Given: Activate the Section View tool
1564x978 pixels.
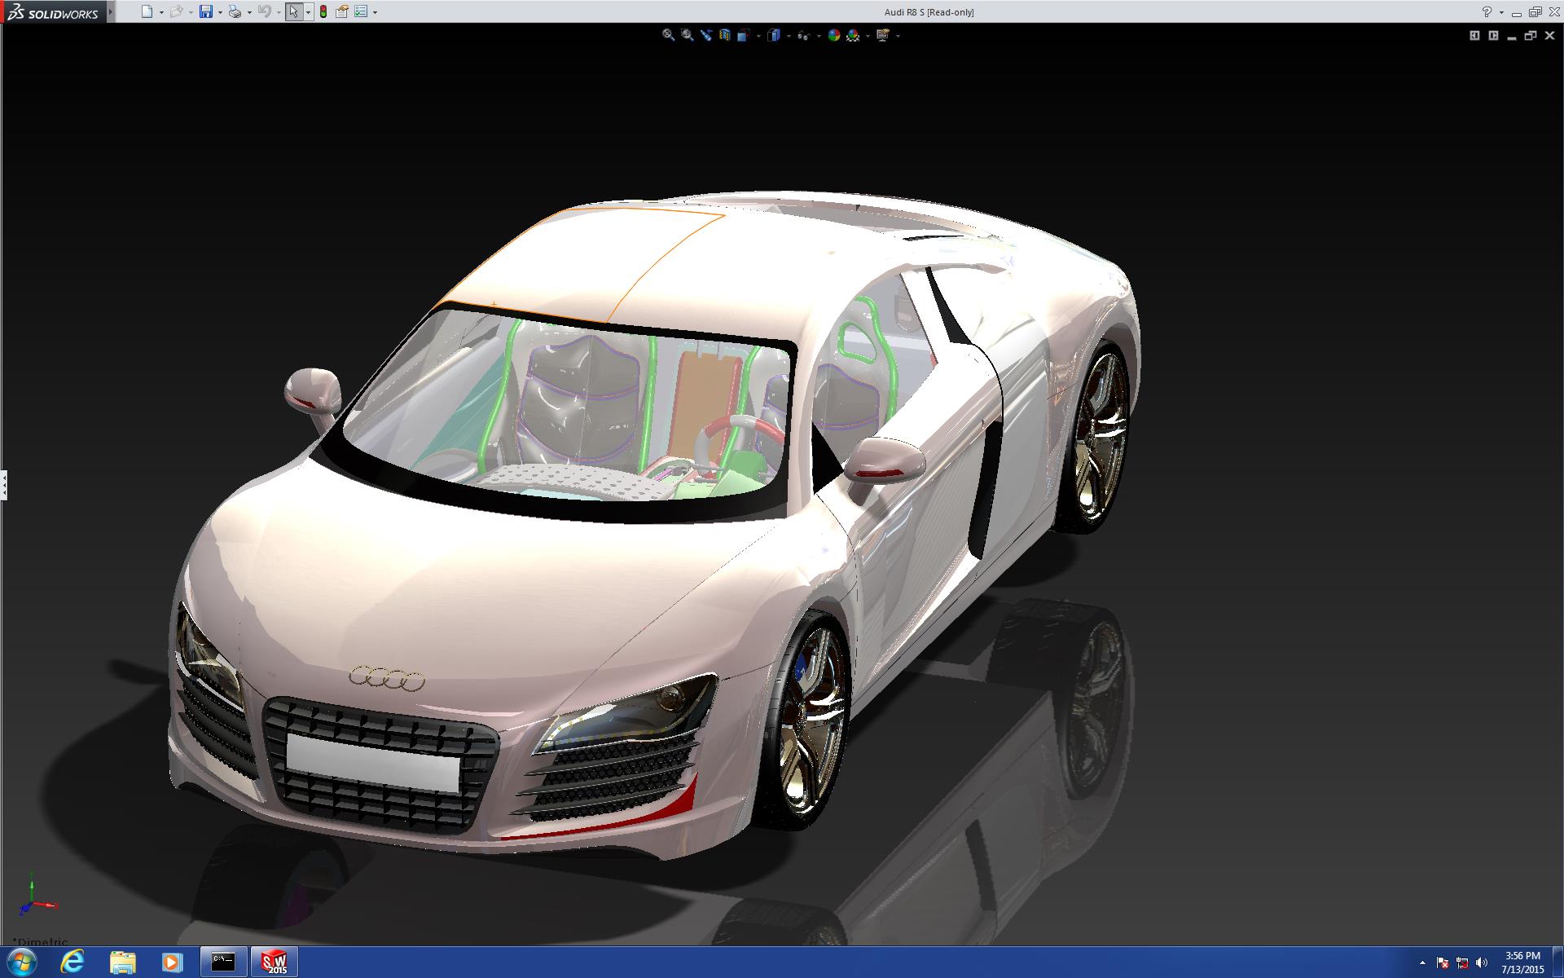Looking at the screenshot, I should (724, 35).
